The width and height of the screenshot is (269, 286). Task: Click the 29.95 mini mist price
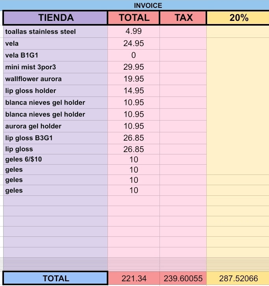point(134,67)
